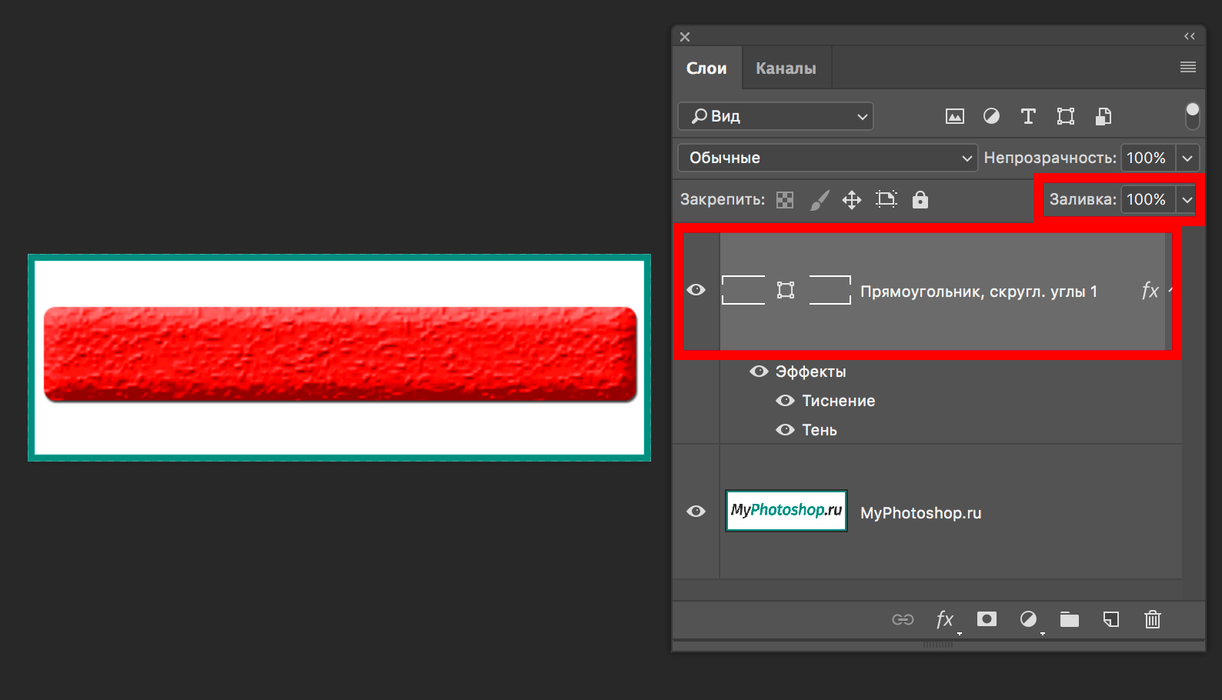Hide the MyPhotoshop.ru layer

pyautogui.click(x=696, y=512)
